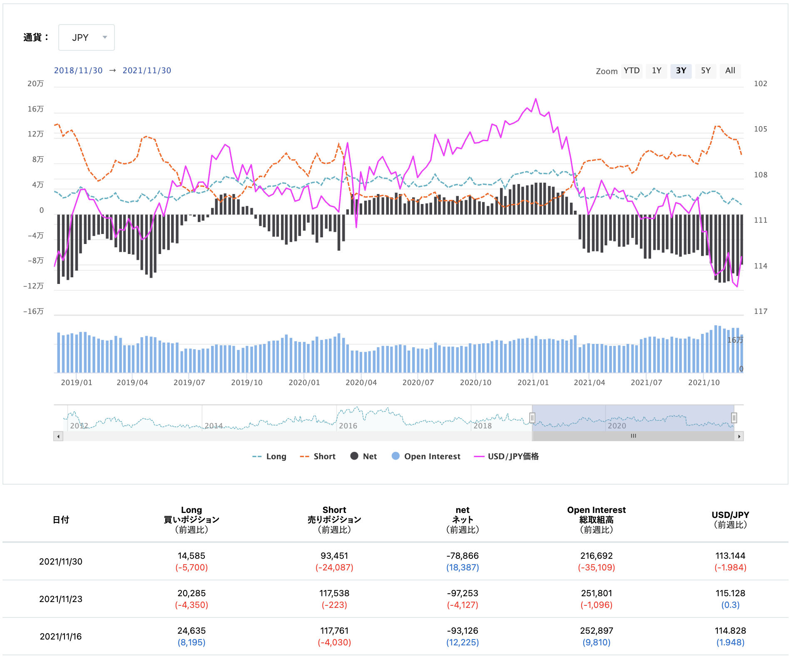Select the All zoom range
791x662 pixels.
pos(730,71)
